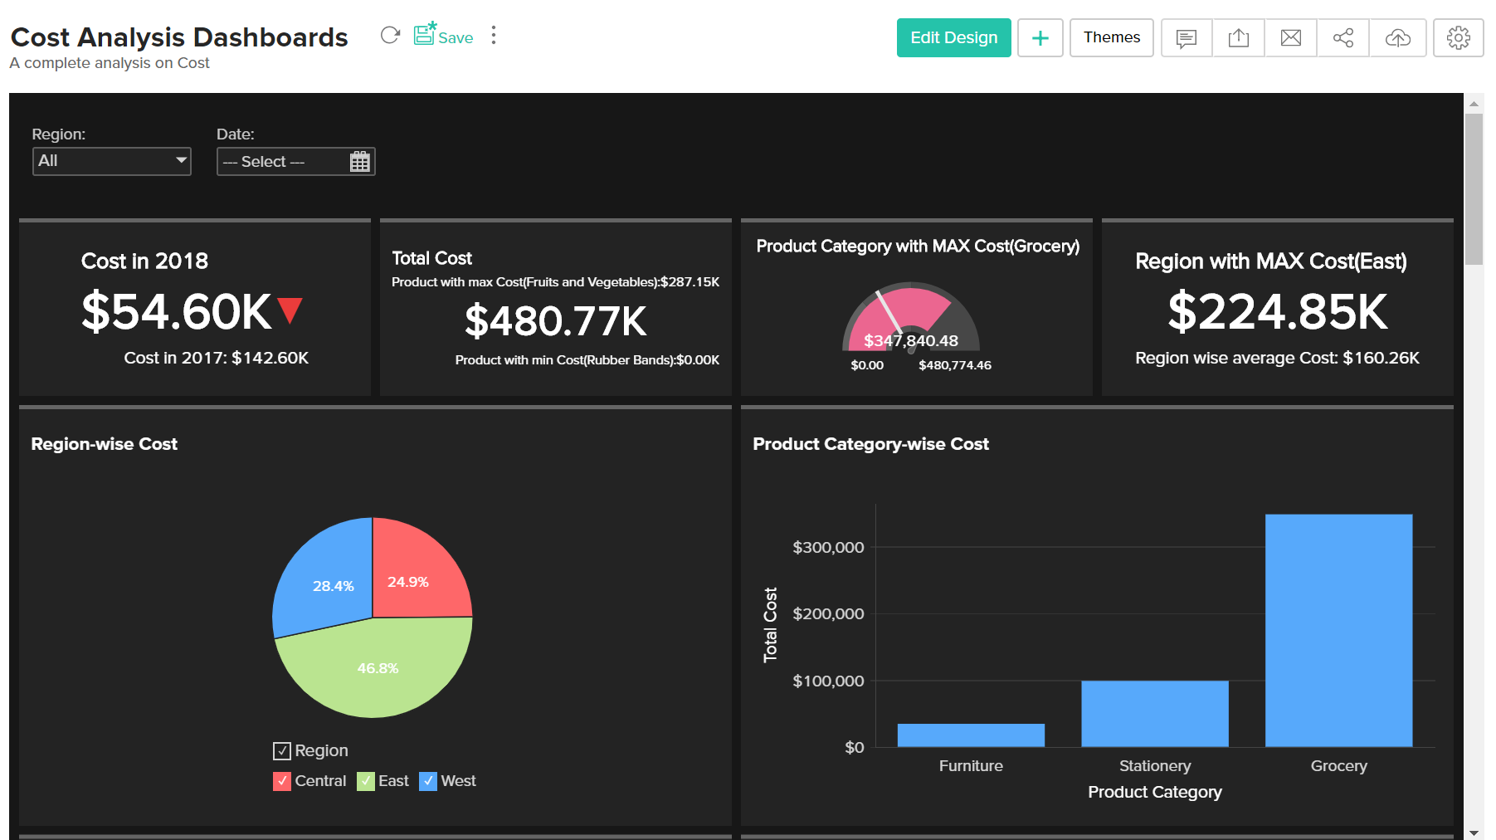The width and height of the screenshot is (1496, 840).
Task: Disable the West region in the pie legend
Action: [428, 780]
